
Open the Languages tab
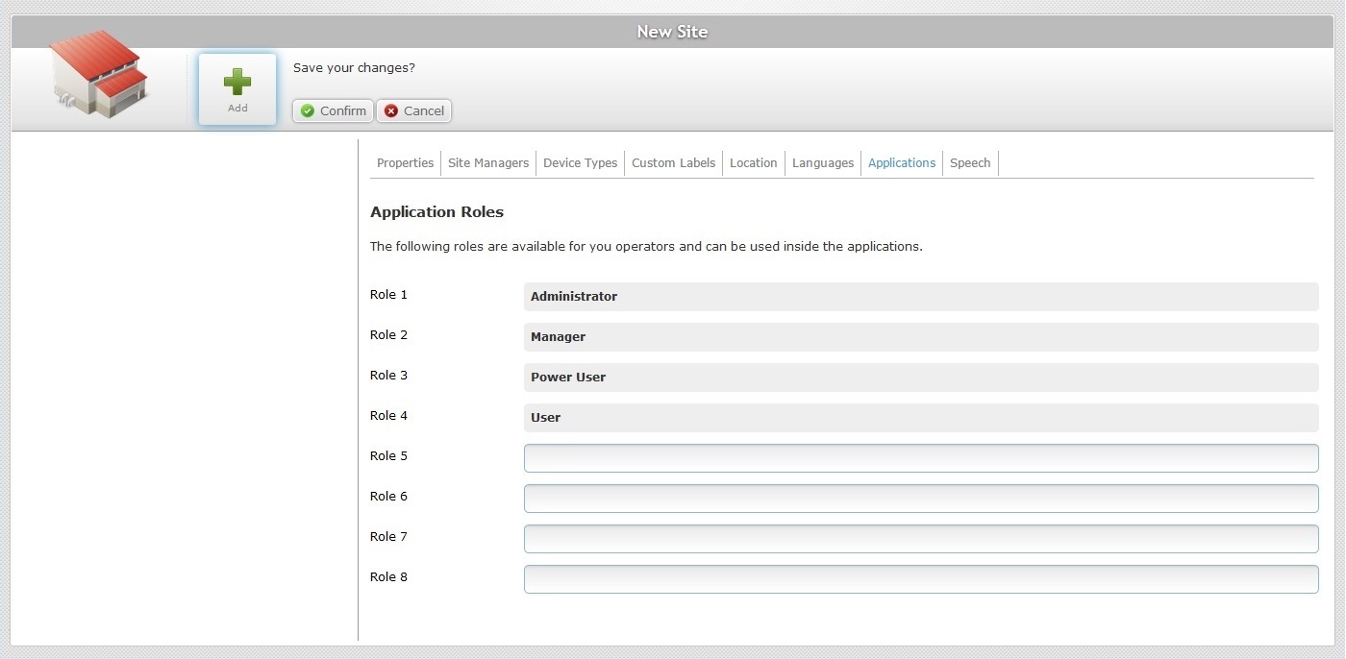pyautogui.click(x=823, y=163)
